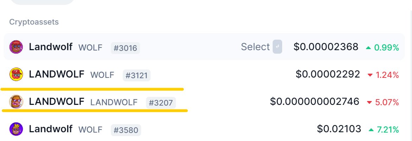Screen dimensions: 412x141
Task: Click the red down arrow next to 5.07%
Action: (x=369, y=102)
